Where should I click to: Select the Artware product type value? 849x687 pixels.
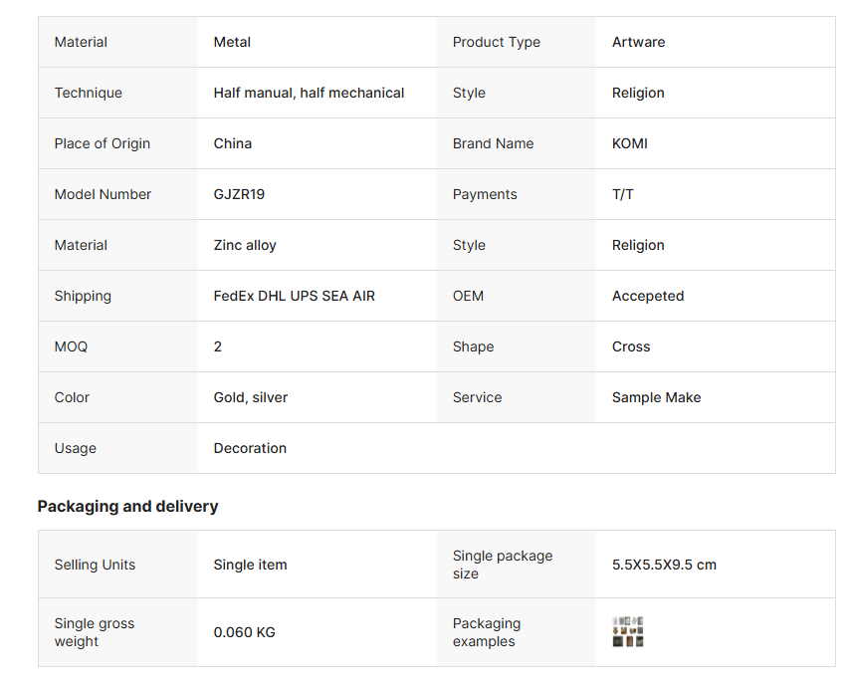(638, 42)
